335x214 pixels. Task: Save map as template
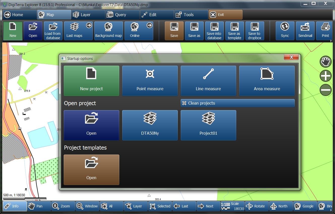point(235,31)
